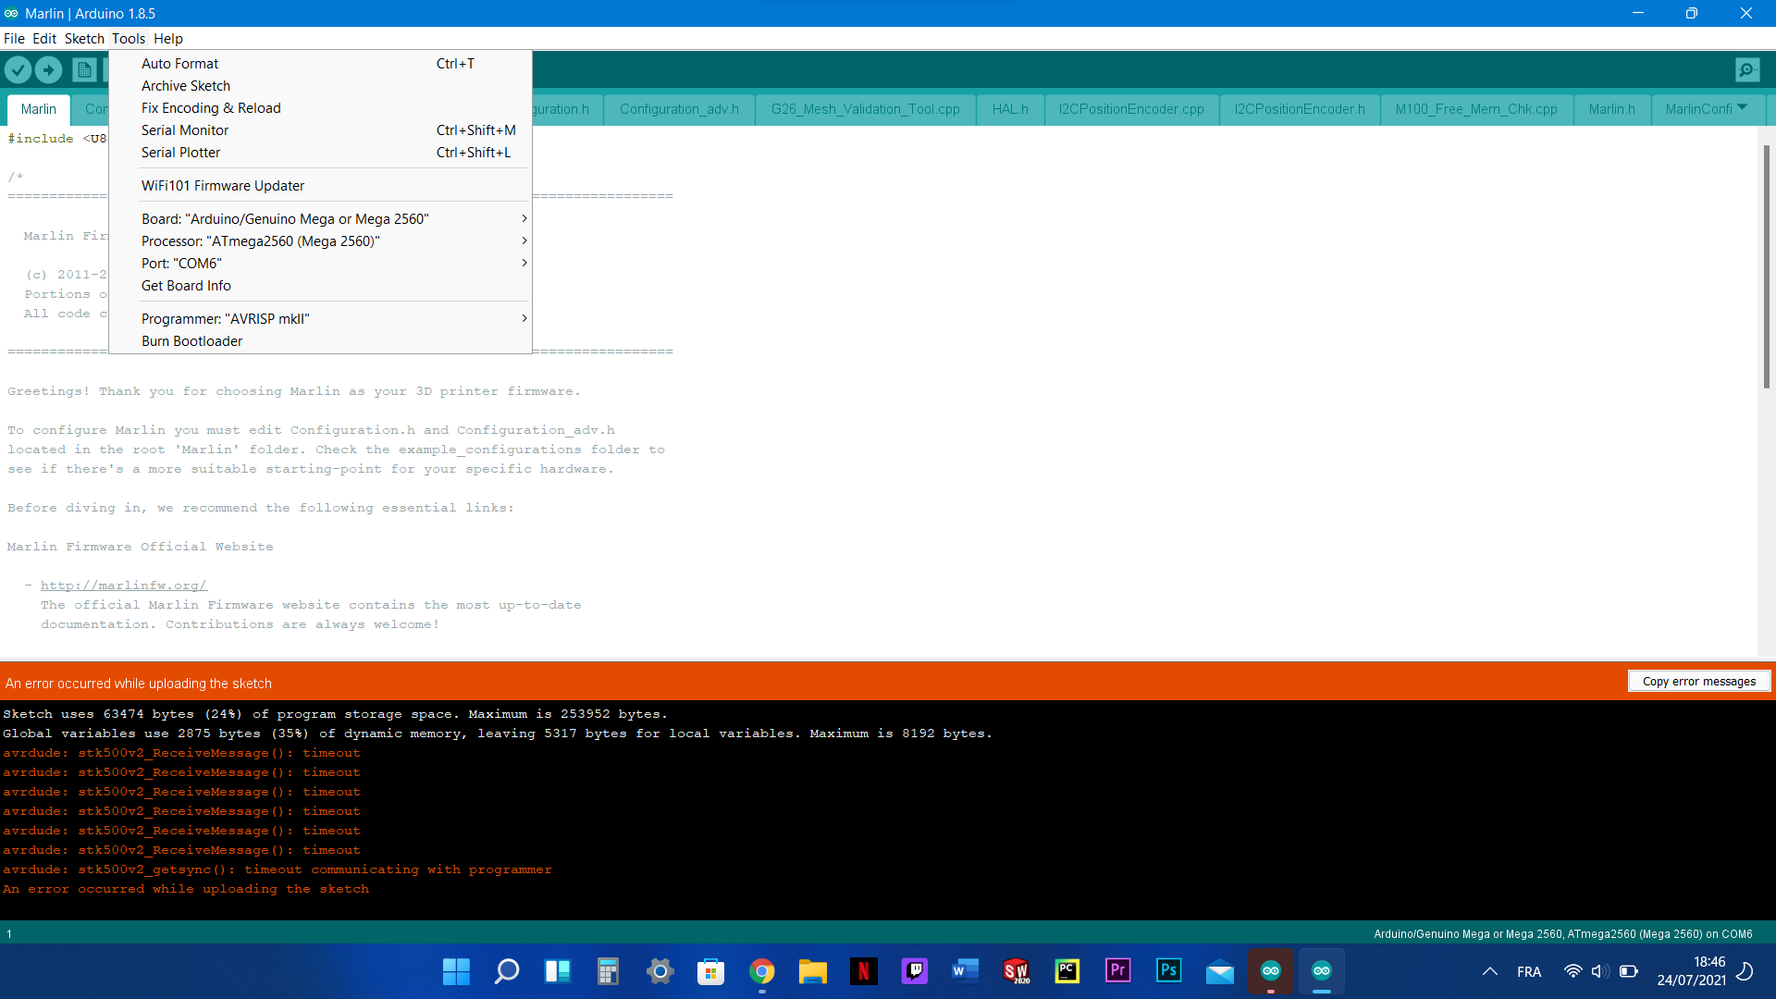The height and width of the screenshot is (999, 1776).
Task: Launch Twitch from taskbar
Action: tap(914, 970)
